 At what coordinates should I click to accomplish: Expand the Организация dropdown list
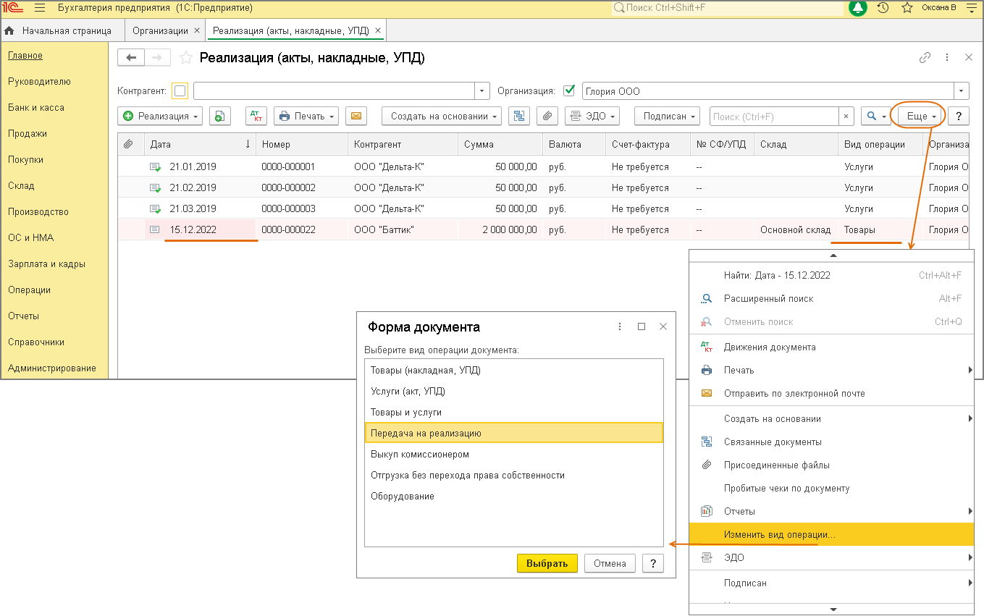click(962, 91)
